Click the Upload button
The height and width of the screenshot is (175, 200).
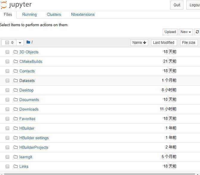tap(170, 32)
